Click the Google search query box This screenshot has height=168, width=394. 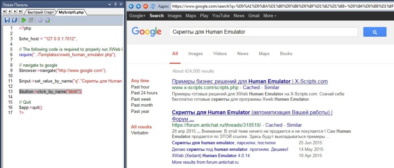[x=263, y=32]
